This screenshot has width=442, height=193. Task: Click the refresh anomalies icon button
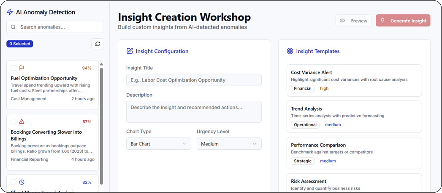point(98,44)
